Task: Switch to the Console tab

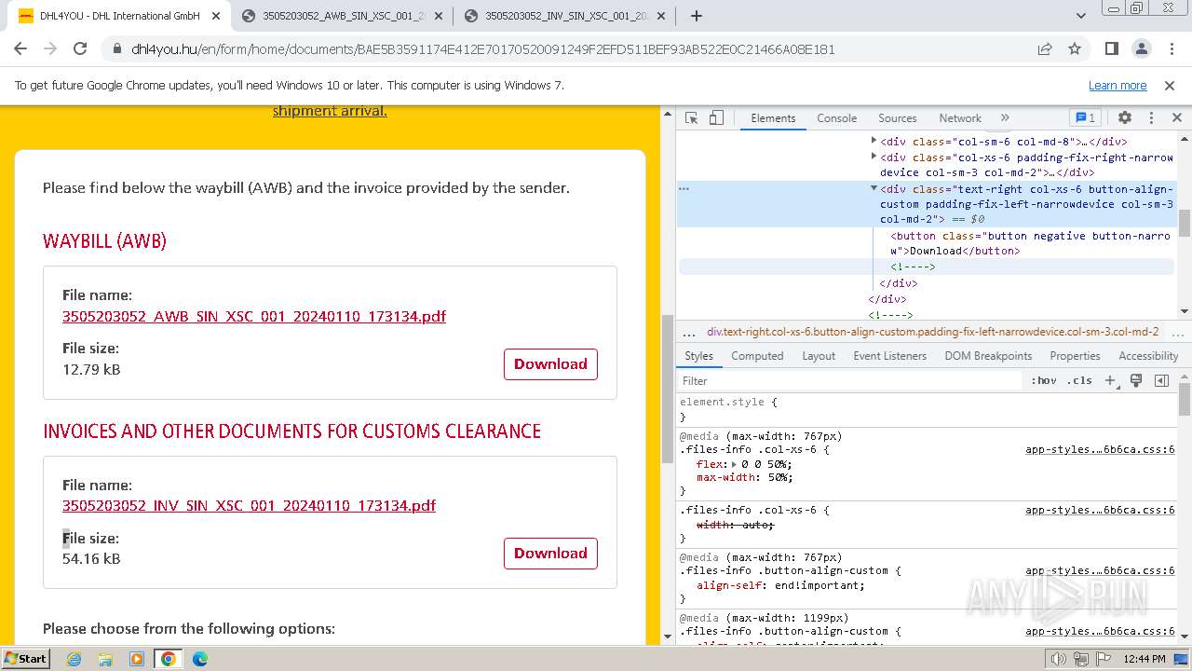Action: 836,118
